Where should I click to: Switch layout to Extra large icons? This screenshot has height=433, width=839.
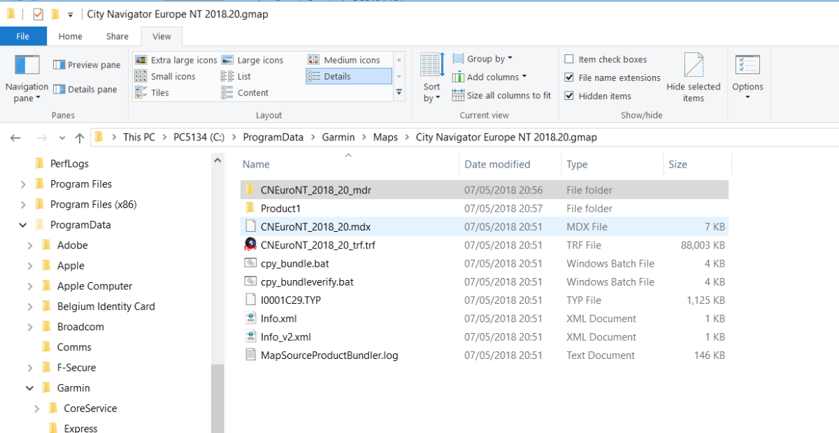(176, 60)
